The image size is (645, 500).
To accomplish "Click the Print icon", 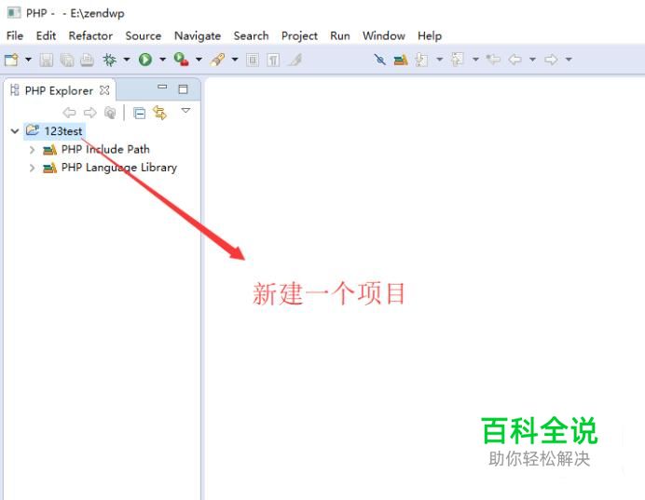I will coord(87,60).
